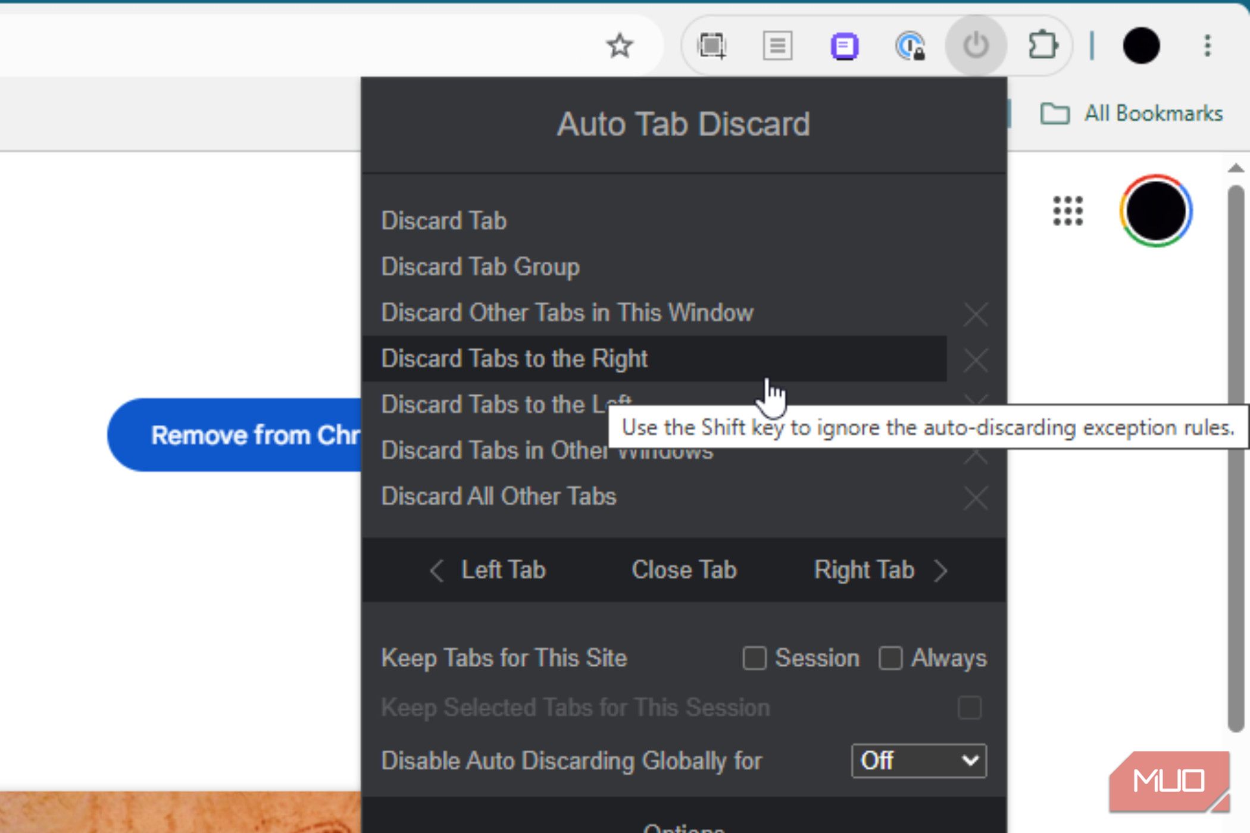Go to Right Tab

864,570
